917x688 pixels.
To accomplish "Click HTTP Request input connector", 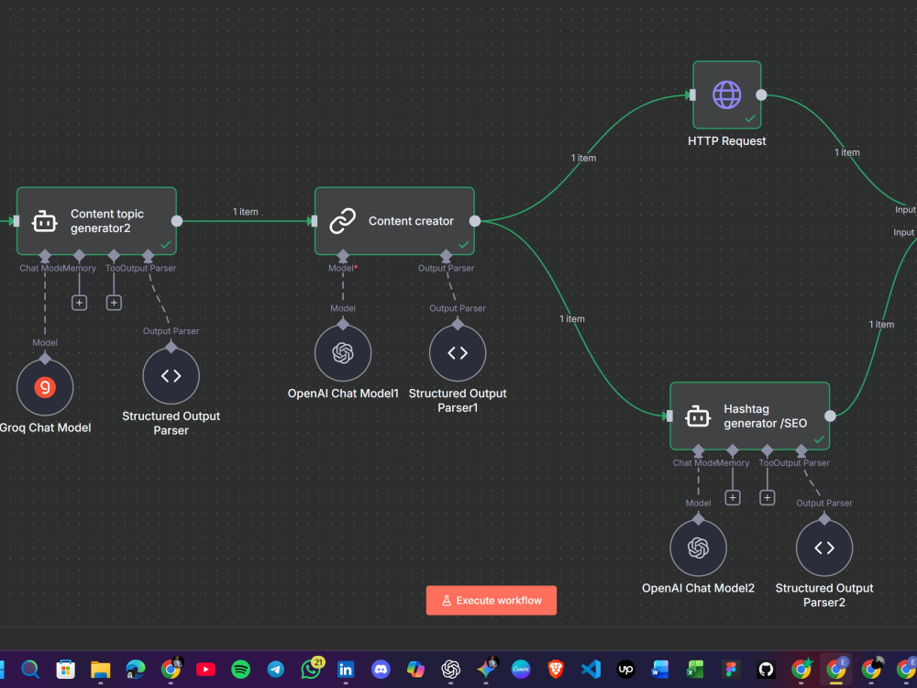I will 692,94.
